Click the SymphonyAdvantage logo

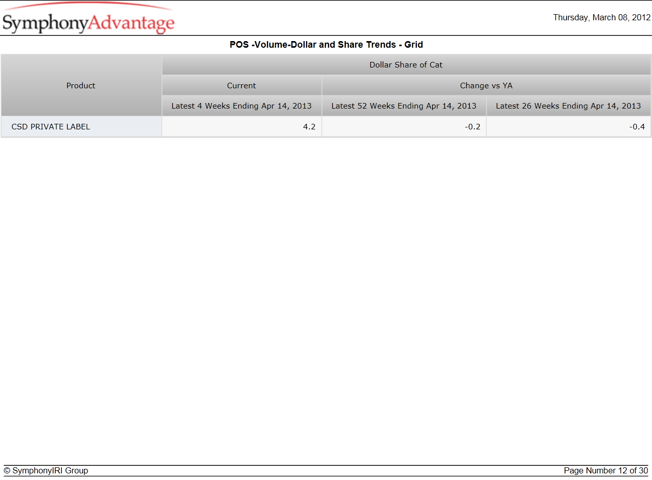coord(88,18)
